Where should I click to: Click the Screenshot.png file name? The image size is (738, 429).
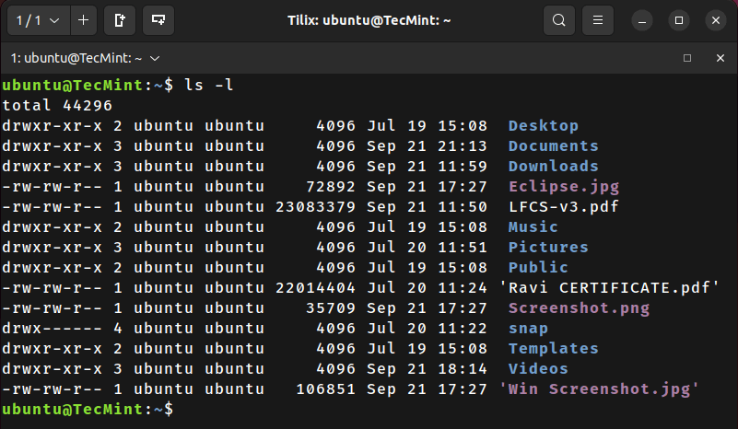click(x=579, y=308)
